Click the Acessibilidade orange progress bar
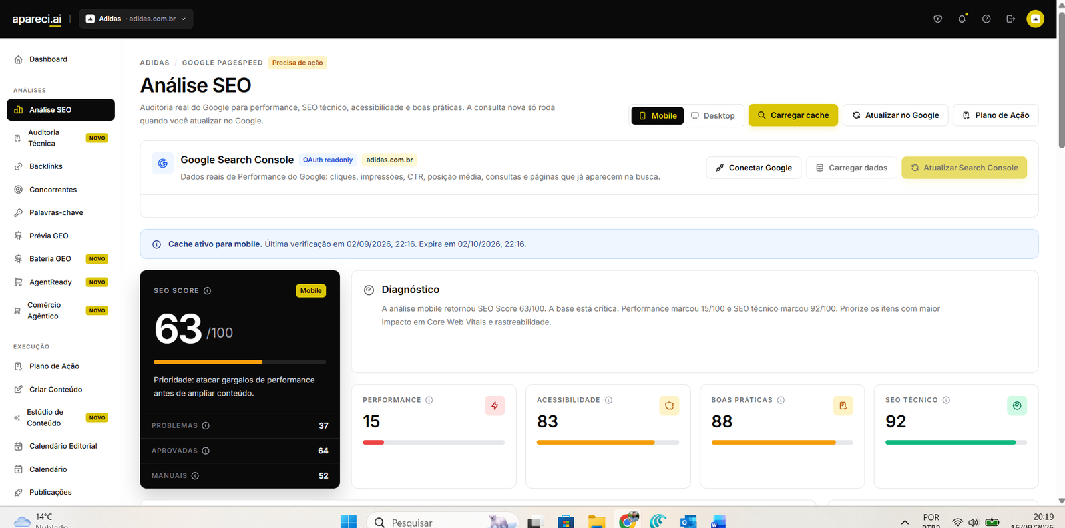Image resolution: width=1065 pixels, height=528 pixels. (608, 442)
